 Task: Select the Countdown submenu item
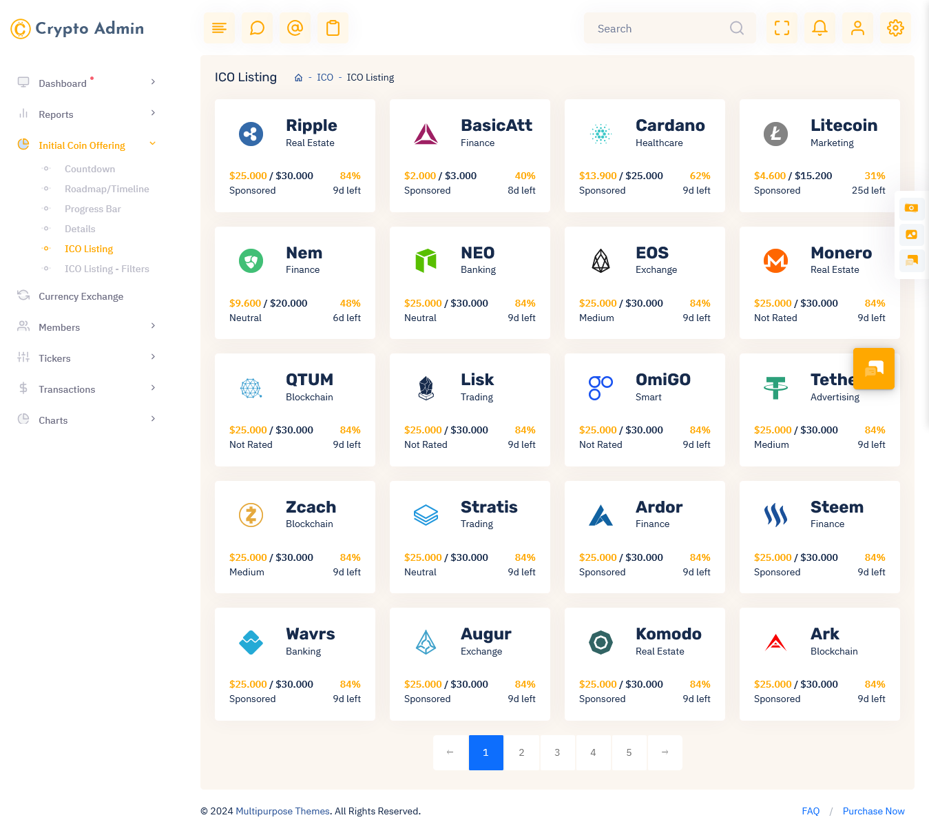pos(90,169)
